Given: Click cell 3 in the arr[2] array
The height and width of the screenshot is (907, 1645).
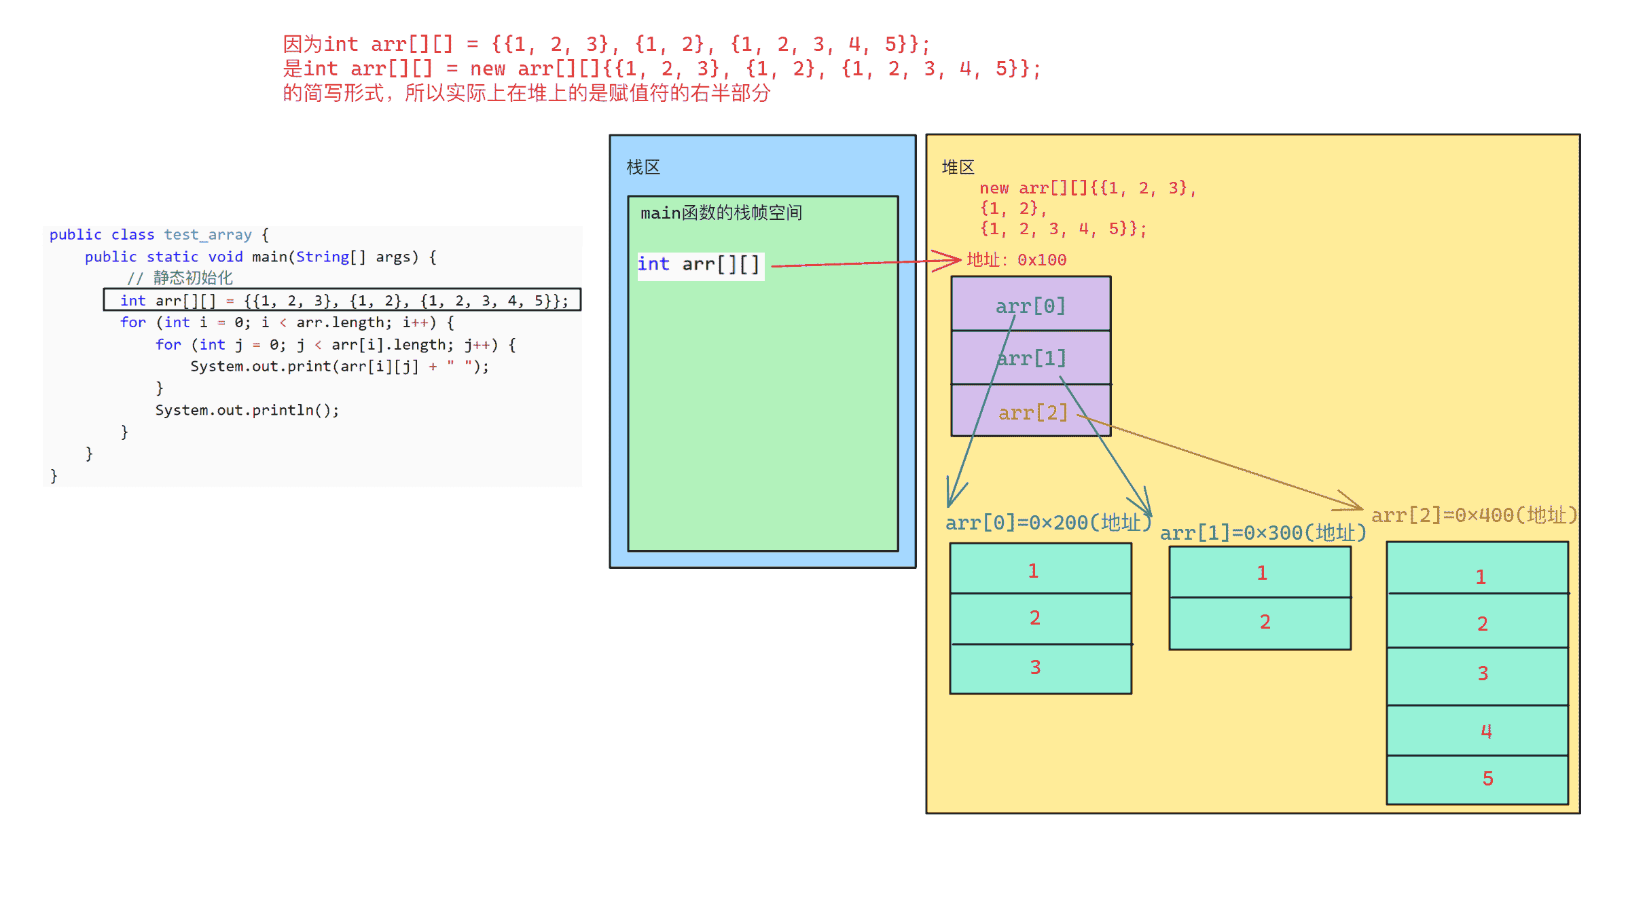Looking at the screenshot, I should pyautogui.click(x=1477, y=676).
